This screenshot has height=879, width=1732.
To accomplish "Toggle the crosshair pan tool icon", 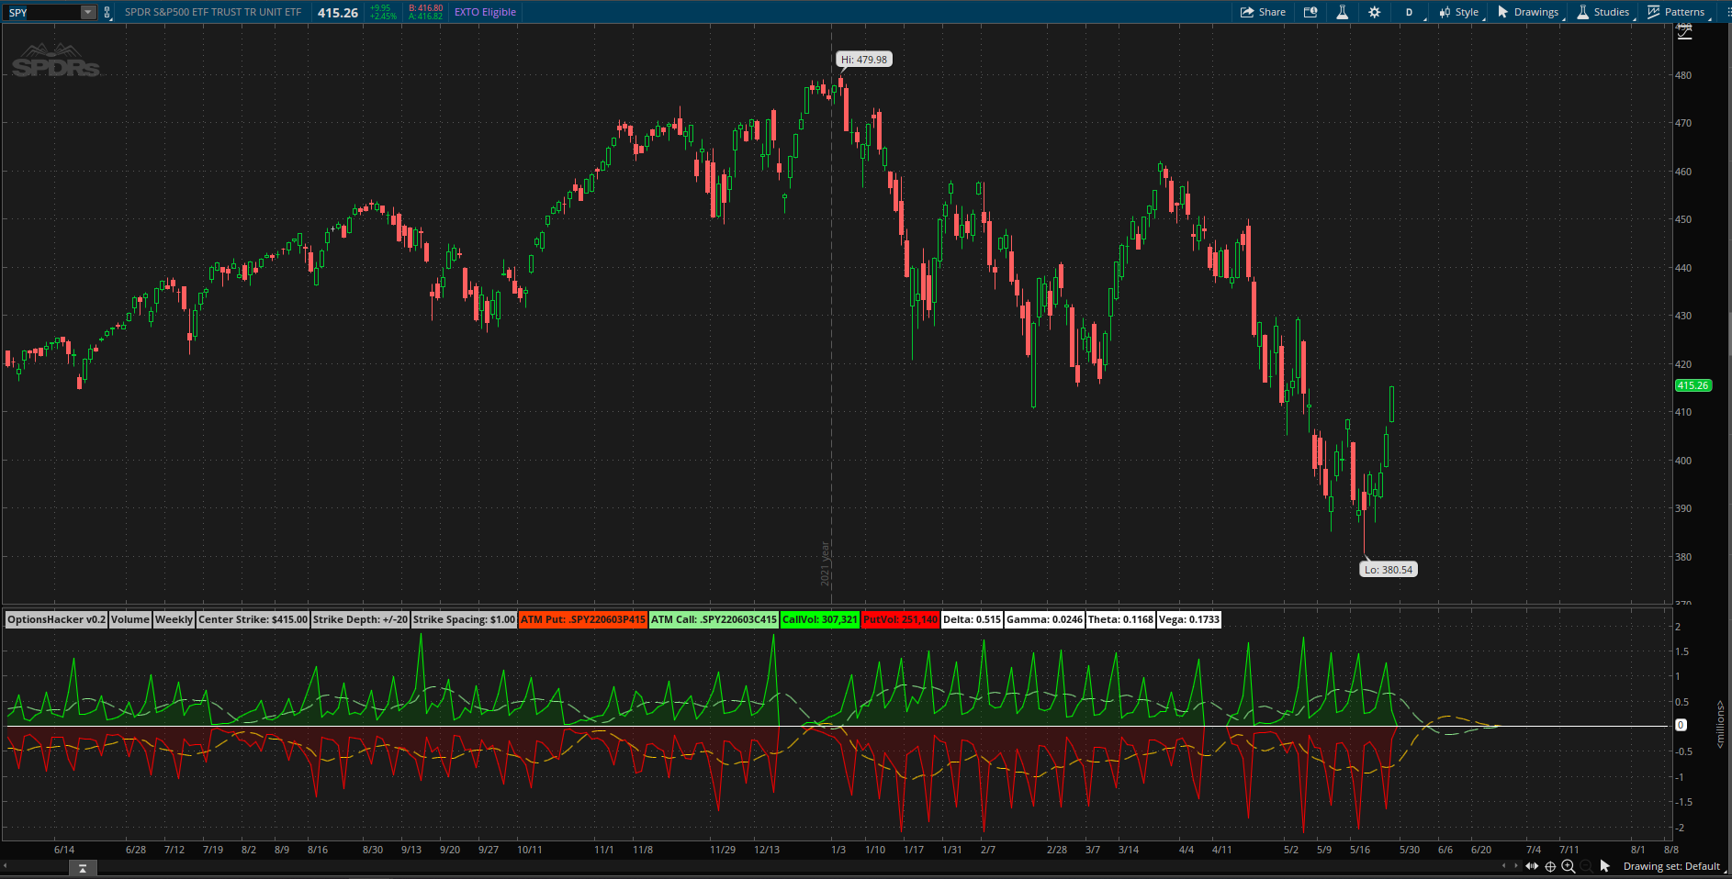I will click(x=1550, y=866).
